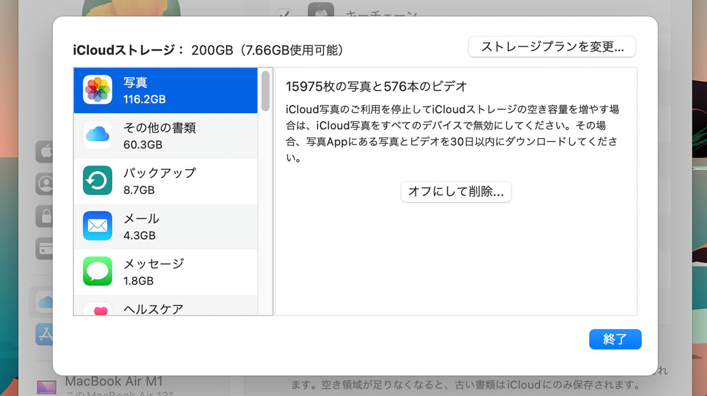Click the person icon in background sidebar

pyautogui.click(x=45, y=184)
